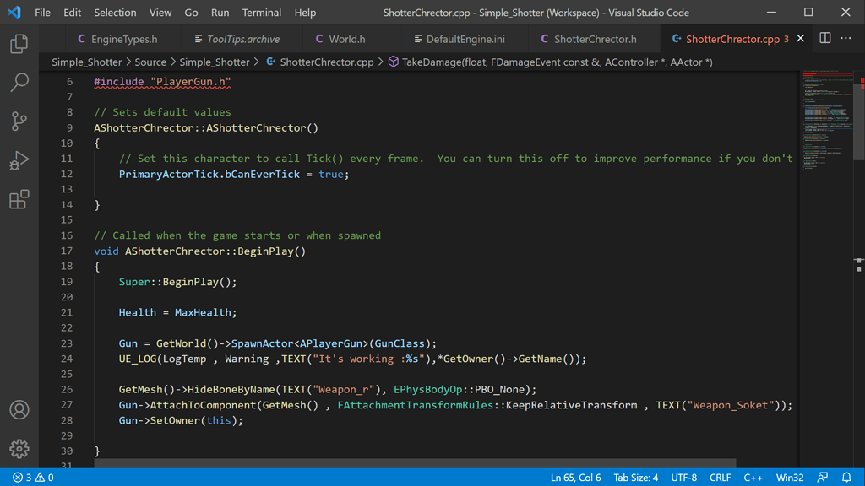Open the Source Control view
Screen dimensions: 865x486
[x=20, y=121]
